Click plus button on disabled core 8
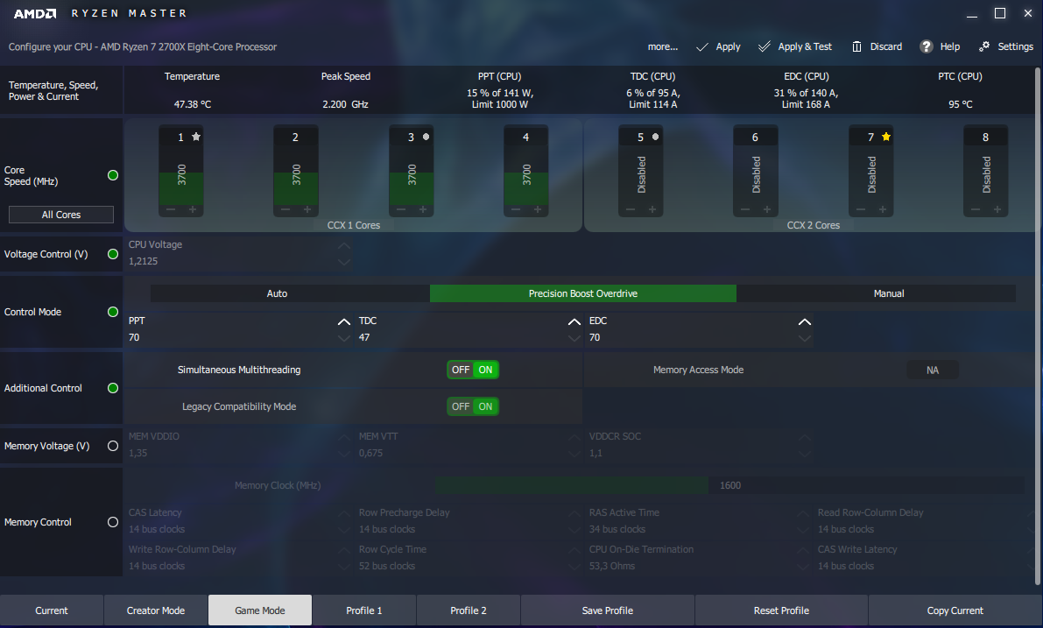The image size is (1043, 628). pos(997,209)
